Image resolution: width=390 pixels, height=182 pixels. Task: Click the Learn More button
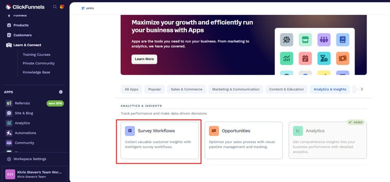[x=144, y=59]
